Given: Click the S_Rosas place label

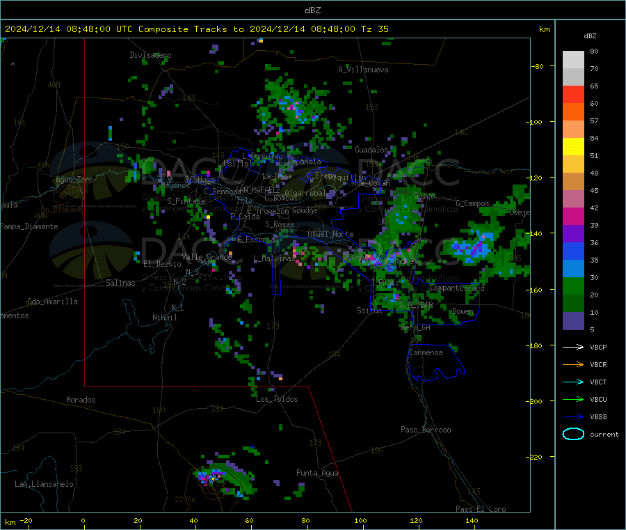Looking at the screenshot, I should click(280, 224).
